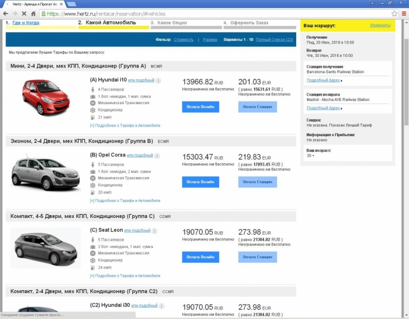Pay online for Opel Corsa
The height and width of the screenshot is (319, 409).
coord(201,182)
